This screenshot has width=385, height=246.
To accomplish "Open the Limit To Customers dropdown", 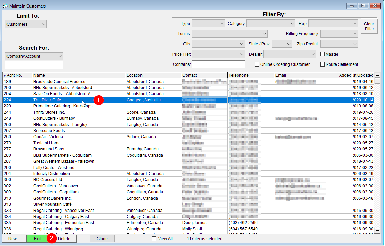I will click(x=26, y=24).
